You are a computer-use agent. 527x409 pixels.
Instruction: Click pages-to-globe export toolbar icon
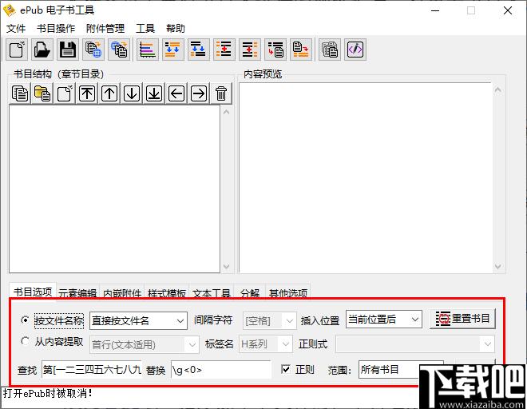coord(93,50)
